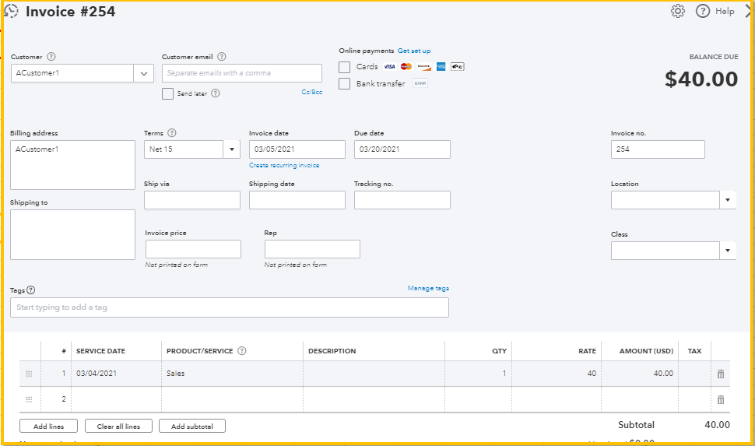Image resolution: width=755 pixels, height=446 pixels.
Task: Click the Mastercard logo
Action: tap(406, 66)
